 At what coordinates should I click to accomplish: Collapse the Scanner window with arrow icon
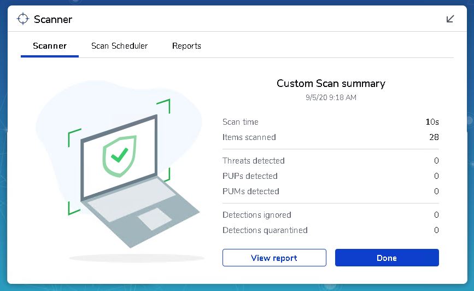coord(450,19)
